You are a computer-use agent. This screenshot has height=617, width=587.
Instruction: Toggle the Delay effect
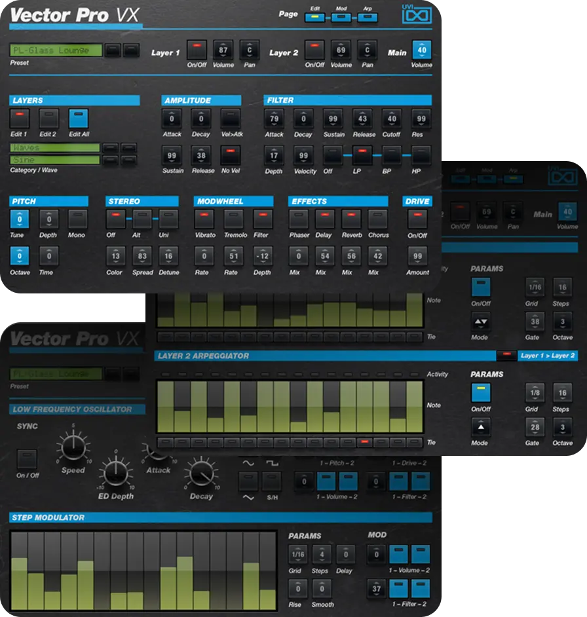pos(325,219)
